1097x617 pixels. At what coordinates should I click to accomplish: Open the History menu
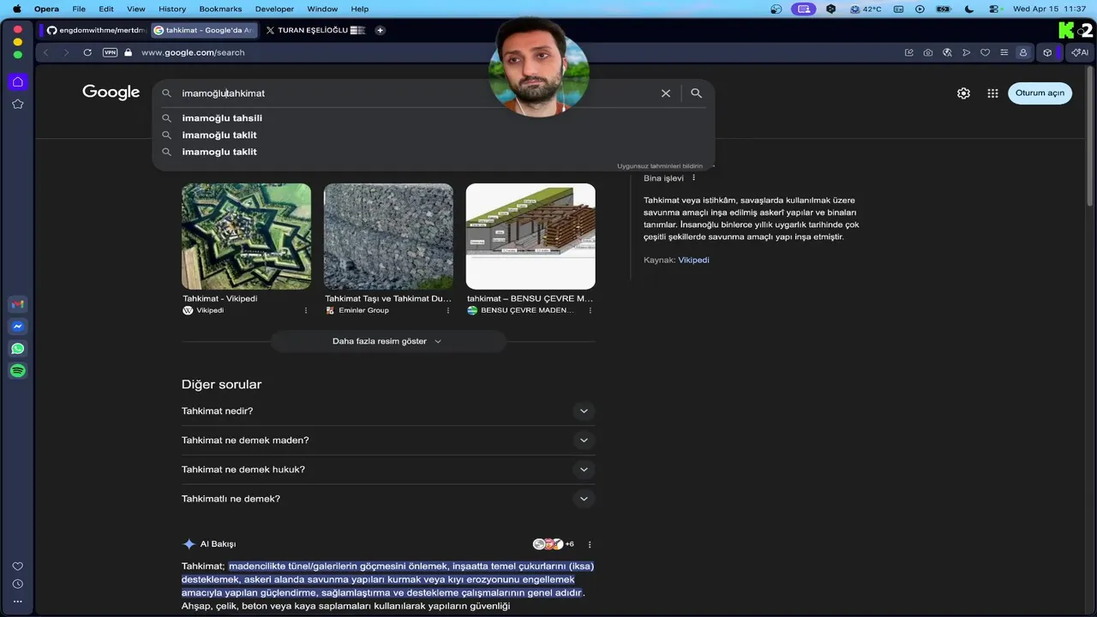pyautogui.click(x=172, y=9)
